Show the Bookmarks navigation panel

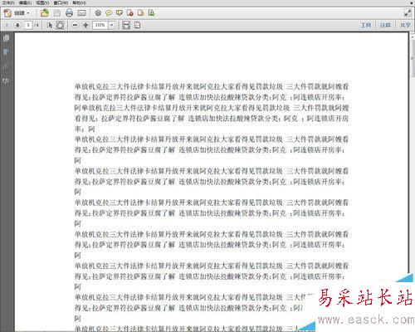click(6, 52)
